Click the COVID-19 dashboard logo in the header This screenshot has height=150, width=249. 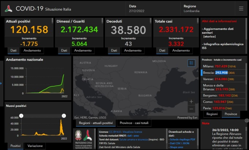click(8, 9)
